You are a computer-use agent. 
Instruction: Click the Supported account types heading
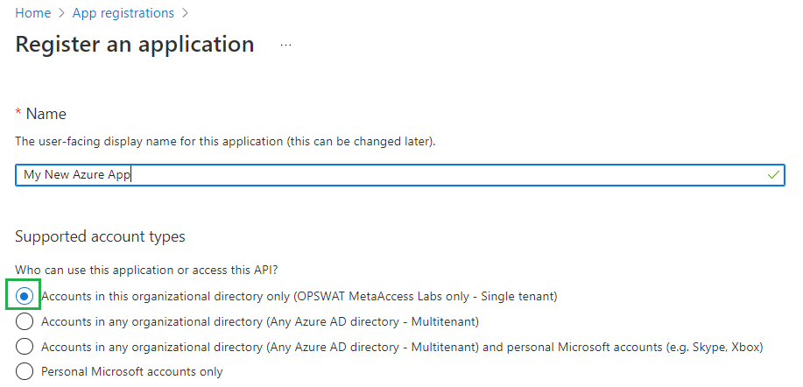100,236
